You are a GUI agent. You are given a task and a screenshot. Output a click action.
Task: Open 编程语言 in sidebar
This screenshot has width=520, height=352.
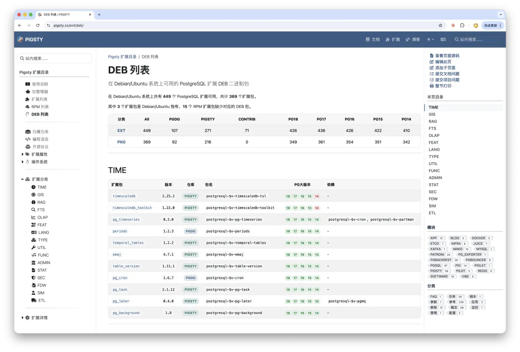(x=37, y=139)
